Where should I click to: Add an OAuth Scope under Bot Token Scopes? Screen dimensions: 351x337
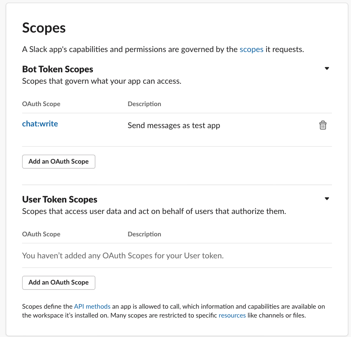point(58,161)
